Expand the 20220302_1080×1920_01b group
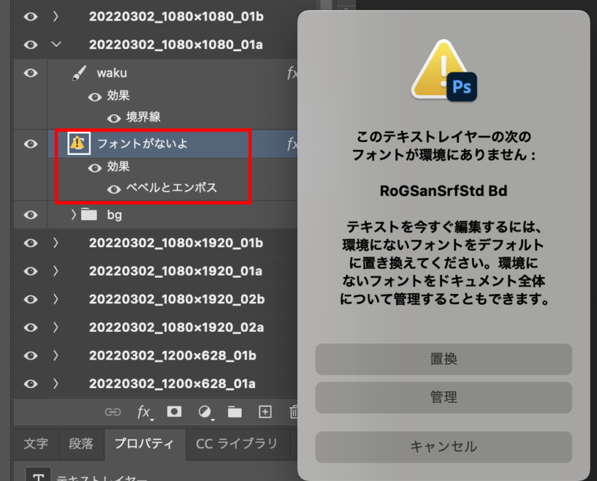597x481 pixels. (x=56, y=243)
